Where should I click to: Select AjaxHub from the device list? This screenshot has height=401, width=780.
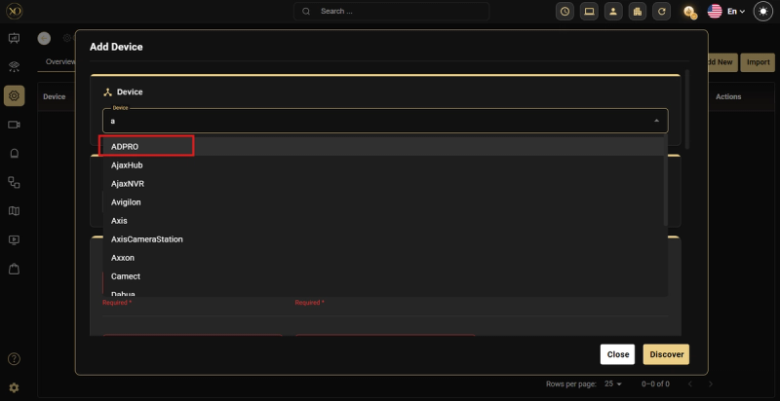(383, 165)
